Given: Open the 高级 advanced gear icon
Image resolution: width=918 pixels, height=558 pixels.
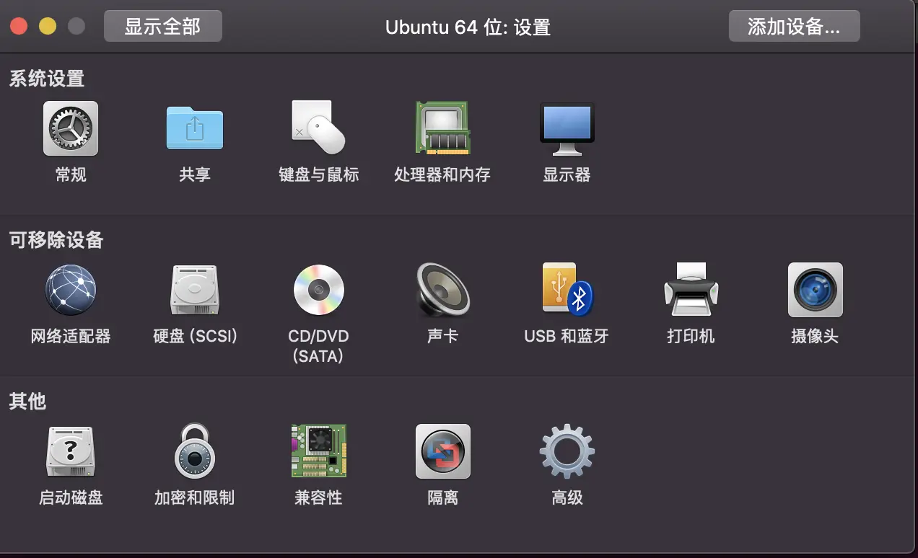Looking at the screenshot, I should 567,451.
